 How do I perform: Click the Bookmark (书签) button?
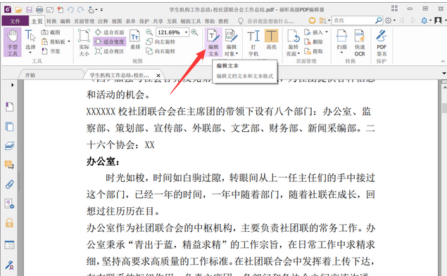51,51
